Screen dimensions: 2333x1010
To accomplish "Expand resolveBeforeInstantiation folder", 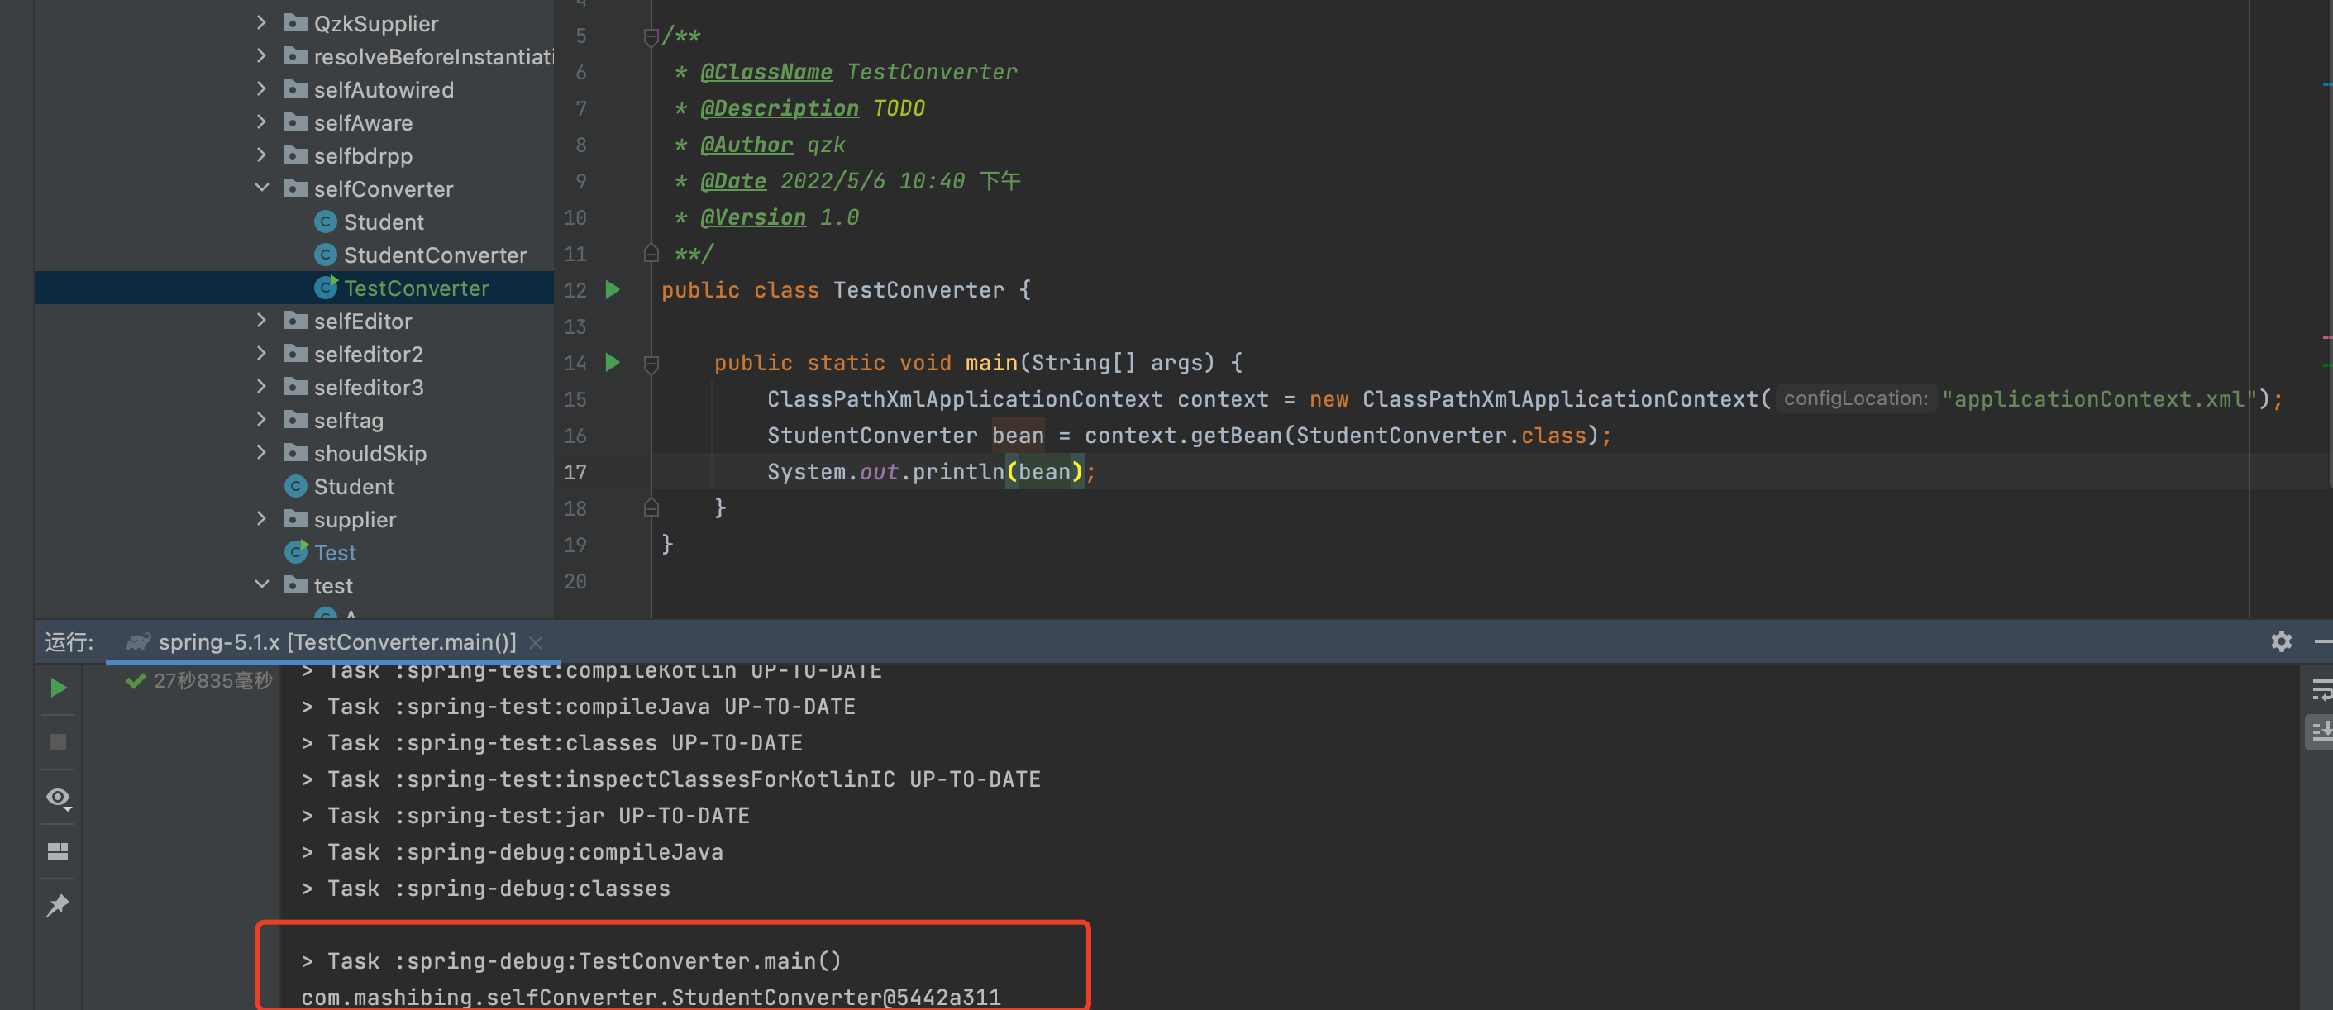I will pos(262,56).
